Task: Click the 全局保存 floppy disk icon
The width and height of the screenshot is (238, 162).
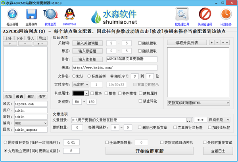Action: (32, 15)
